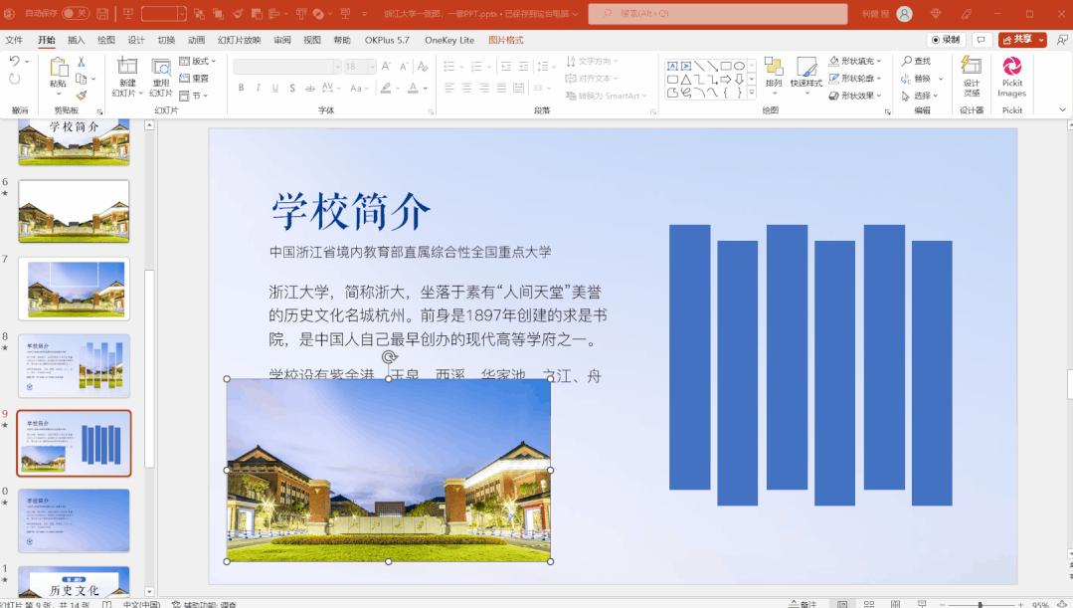The height and width of the screenshot is (608, 1073).
Task: Click the 共享 (Share) button
Action: (1020, 39)
